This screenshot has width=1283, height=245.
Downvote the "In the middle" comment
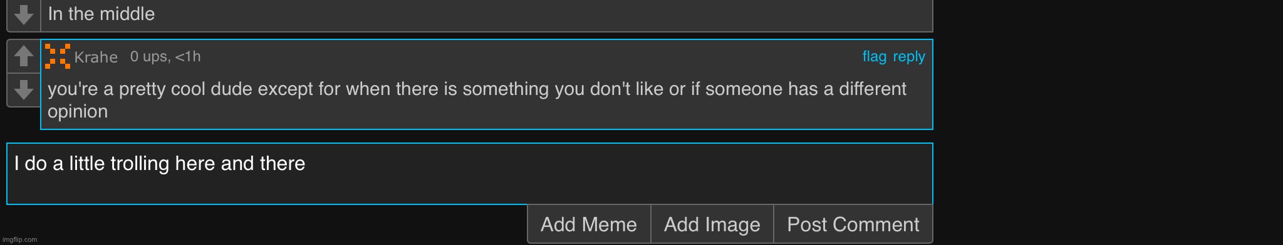(x=24, y=15)
